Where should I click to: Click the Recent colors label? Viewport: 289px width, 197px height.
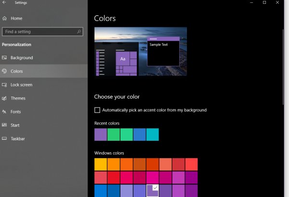click(107, 123)
